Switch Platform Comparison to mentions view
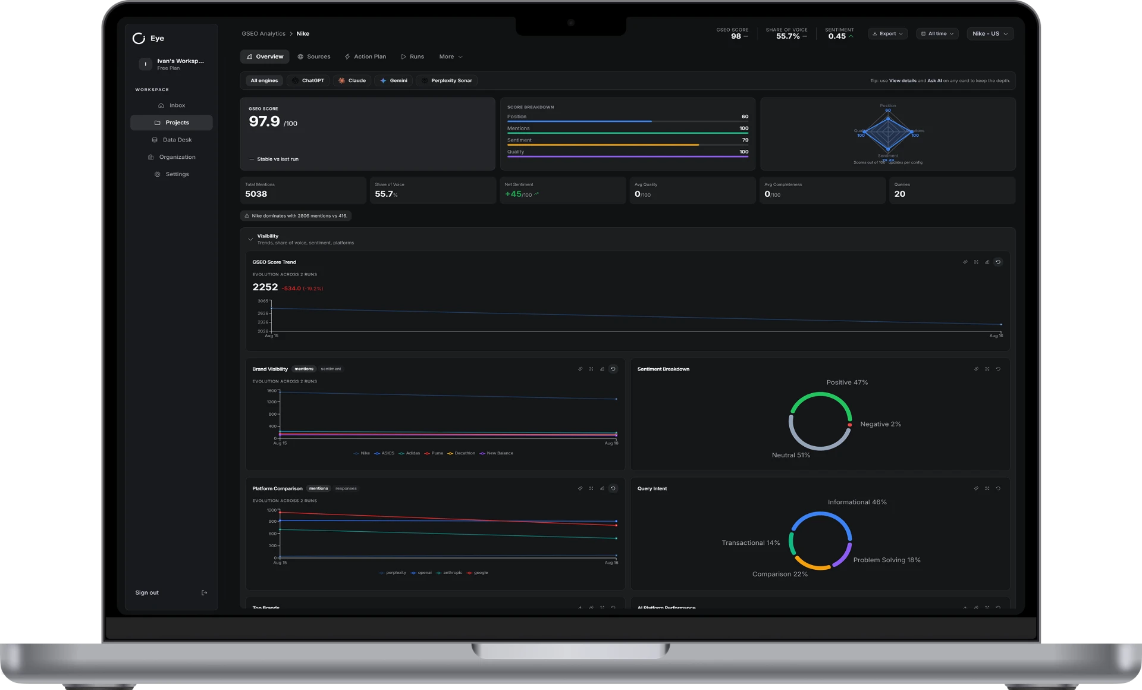Image resolution: width=1142 pixels, height=690 pixels. tap(318, 488)
